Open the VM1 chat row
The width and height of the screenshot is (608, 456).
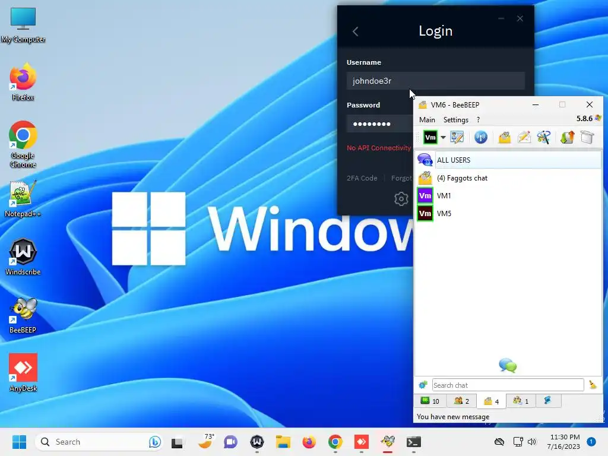coord(508,196)
